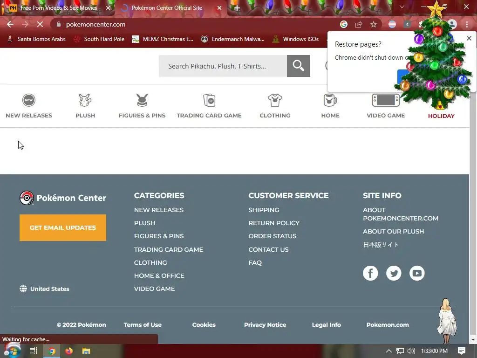The width and height of the screenshot is (477, 358).
Task: Open the Privacy Notice link
Action: coord(265,325)
